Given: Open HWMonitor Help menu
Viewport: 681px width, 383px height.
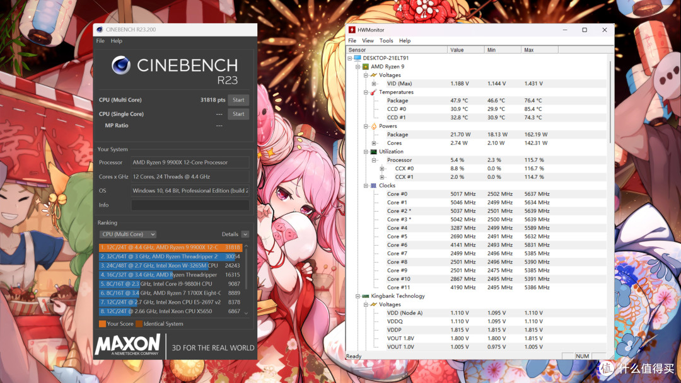Looking at the screenshot, I should [x=405, y=41].
